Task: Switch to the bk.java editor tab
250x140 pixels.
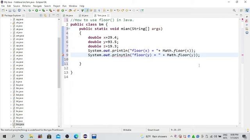Action: (x=68, y=16)
